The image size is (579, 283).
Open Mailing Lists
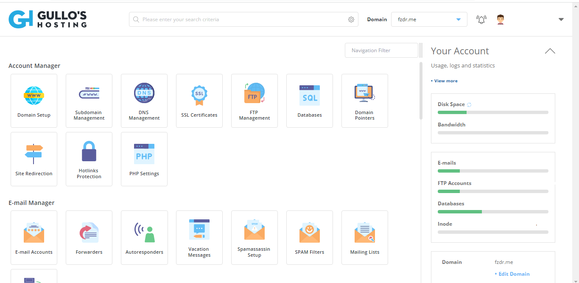[x=365, y=238]
